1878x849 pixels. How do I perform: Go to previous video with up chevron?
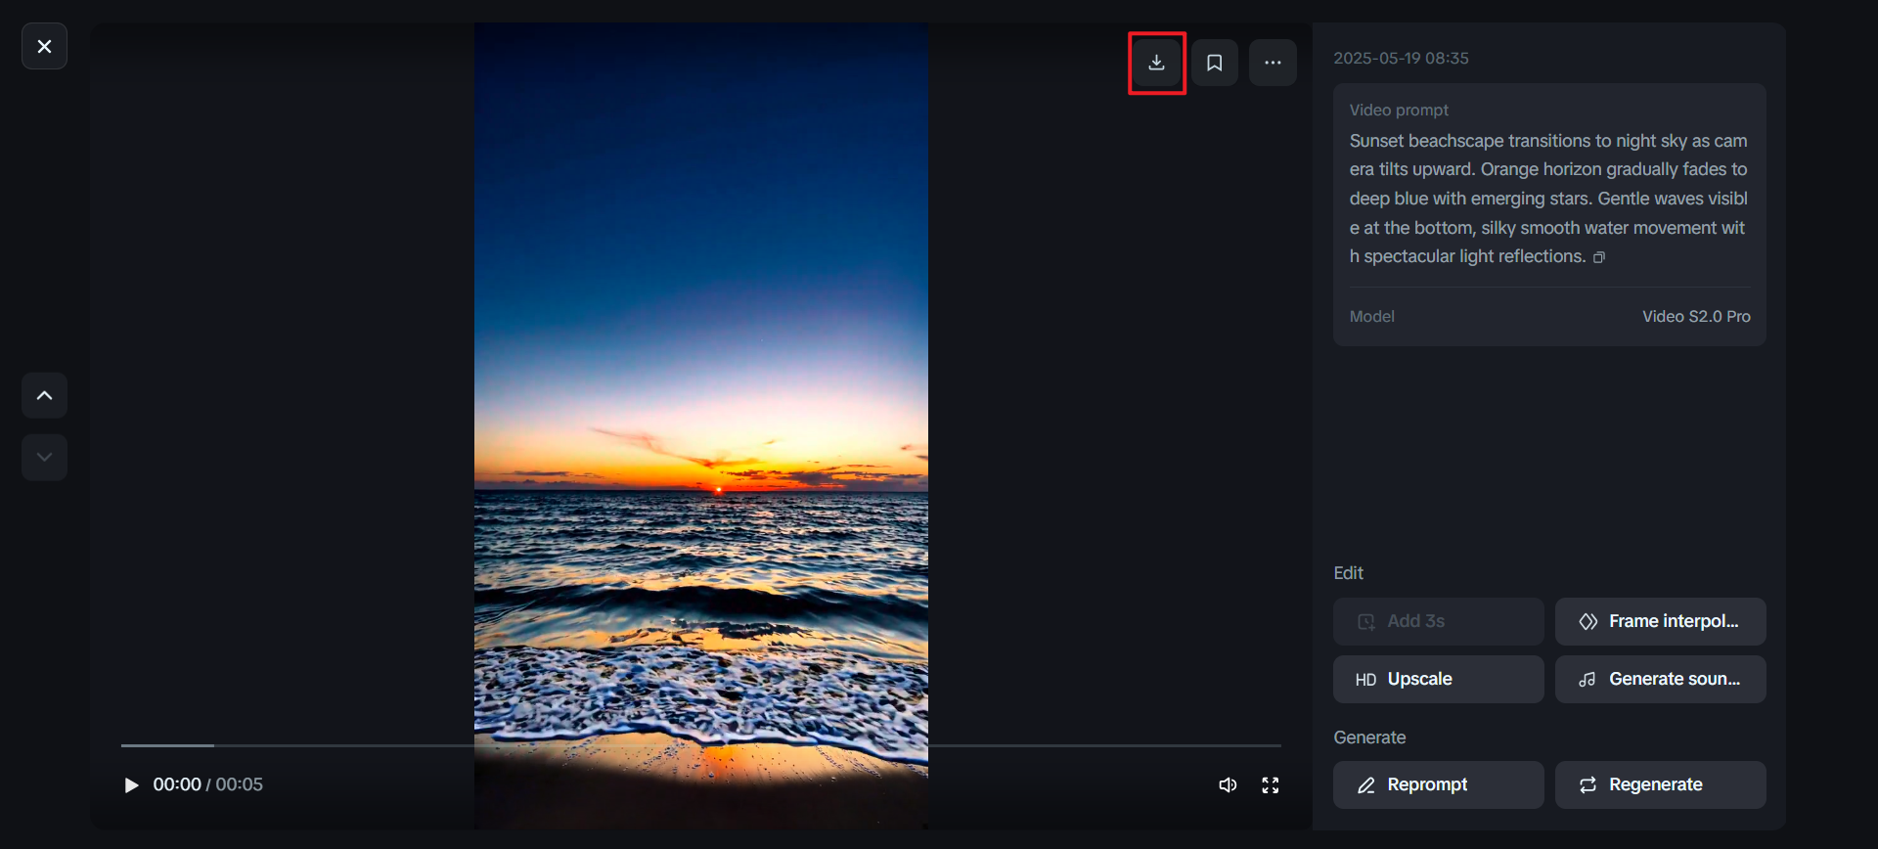click(44, 395)
